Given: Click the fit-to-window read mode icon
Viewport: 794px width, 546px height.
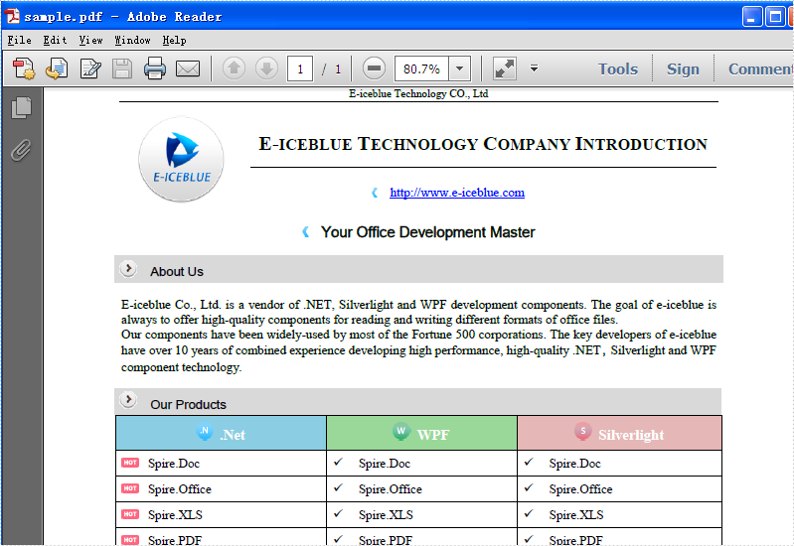Looking at the screenshot, I should (505, 68).
